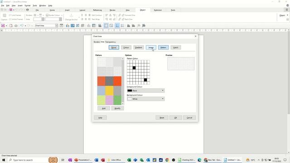Screen dimensions: 290x163
Task: Switch to New Tab Google Chrome taskbar item
Action: point(213,160)
